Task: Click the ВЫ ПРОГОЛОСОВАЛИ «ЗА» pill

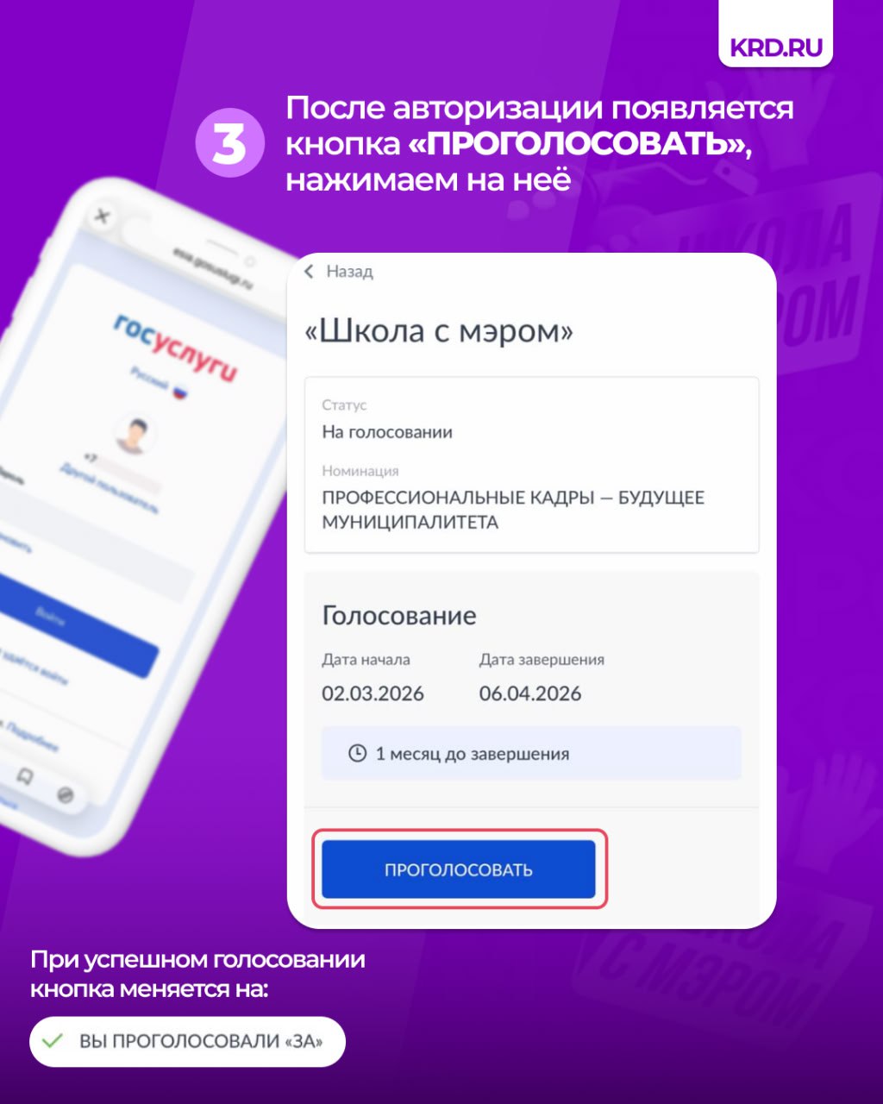Action: click(187, 1042)
